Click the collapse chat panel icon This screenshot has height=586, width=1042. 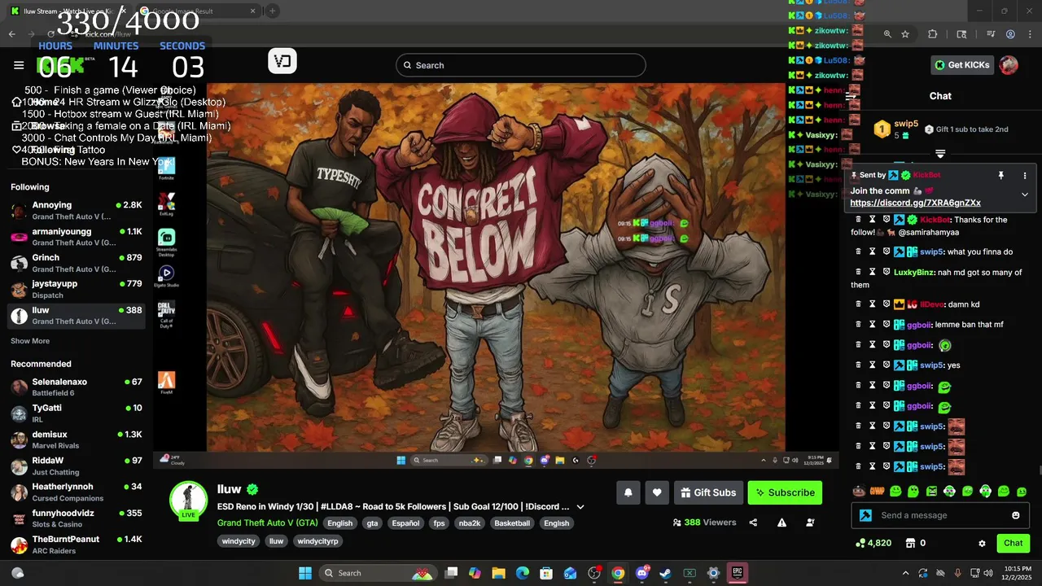851,96
